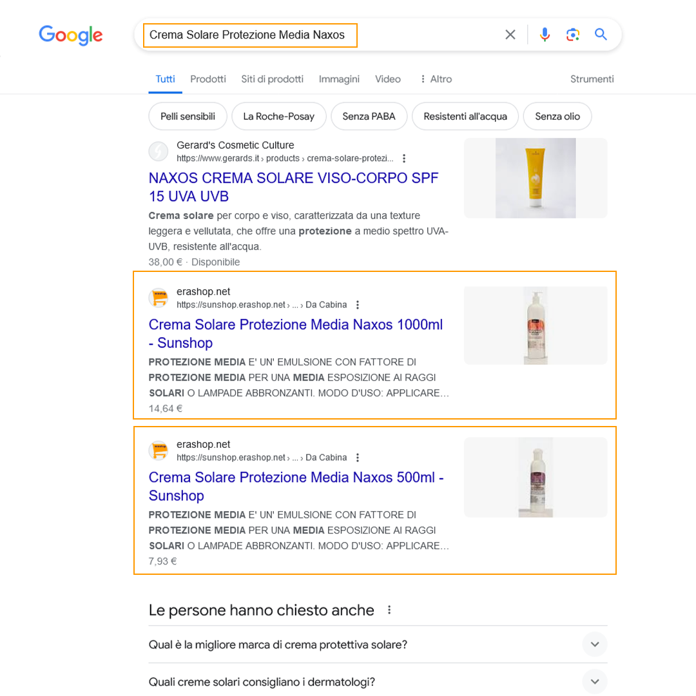The width and height of the screenshot is (696, 696).
Task: Click the Google logo
Action: pos(71,35)
